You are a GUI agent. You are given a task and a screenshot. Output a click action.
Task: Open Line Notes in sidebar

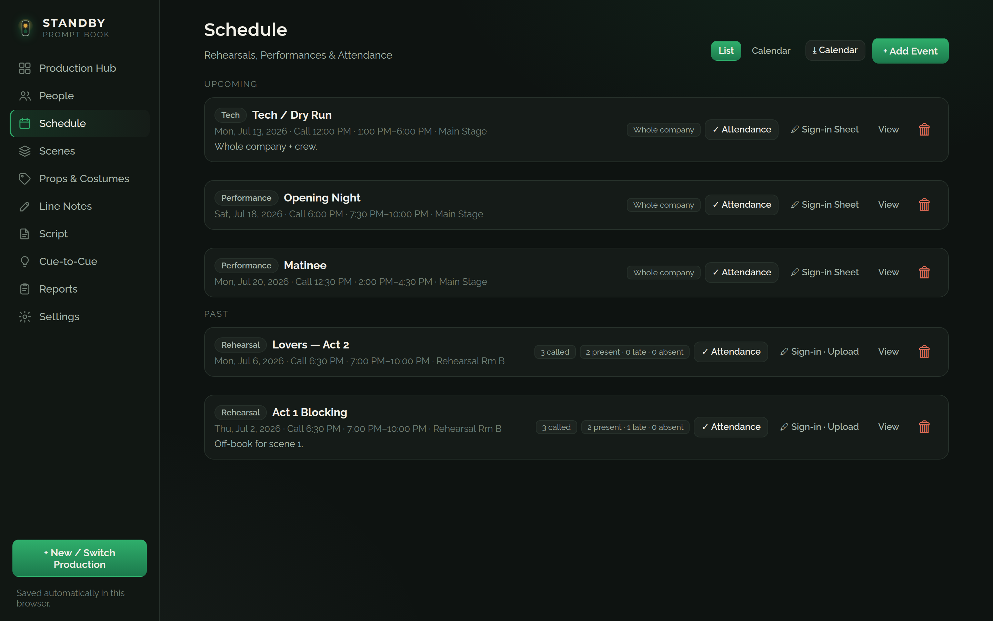pyautogui.click(x=80, y=206)
